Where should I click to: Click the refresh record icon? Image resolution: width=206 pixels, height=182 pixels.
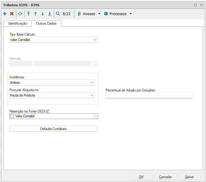20,14
